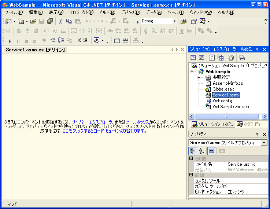
Task: Open the ファイル(F) menu
Action: pyautogui.click(x=14, y=12)
